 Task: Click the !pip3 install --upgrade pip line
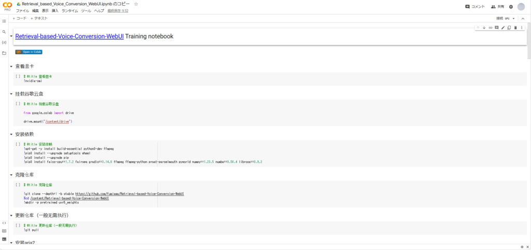coord(46,158)
